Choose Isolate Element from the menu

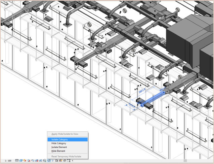pyautogui.click(x=68, y=147)
